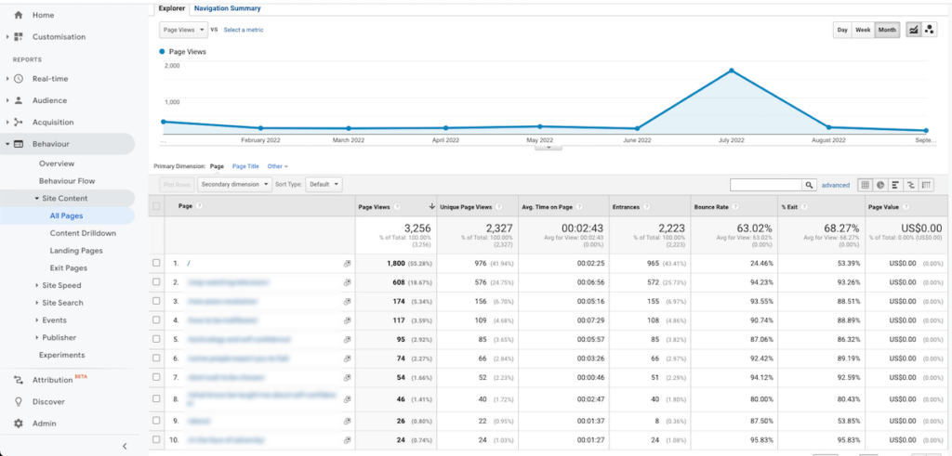Click the Home icon in sidebar
The width and height of the screenshot is (952, 456).
[19, 15]
